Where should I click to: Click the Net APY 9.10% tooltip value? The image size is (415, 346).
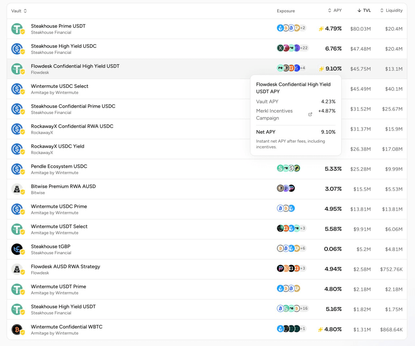[x=328, y=132]
